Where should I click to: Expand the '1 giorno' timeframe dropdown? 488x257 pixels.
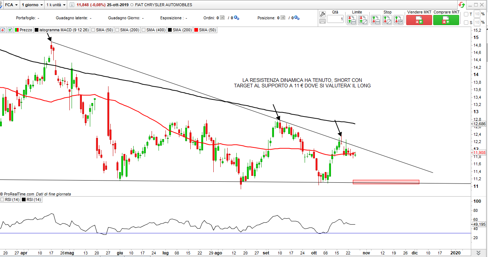(32, 5)
